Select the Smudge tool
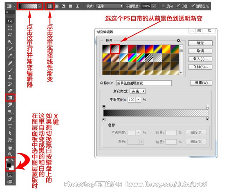This screenshot has height=192, width=231. coord(10,105)
